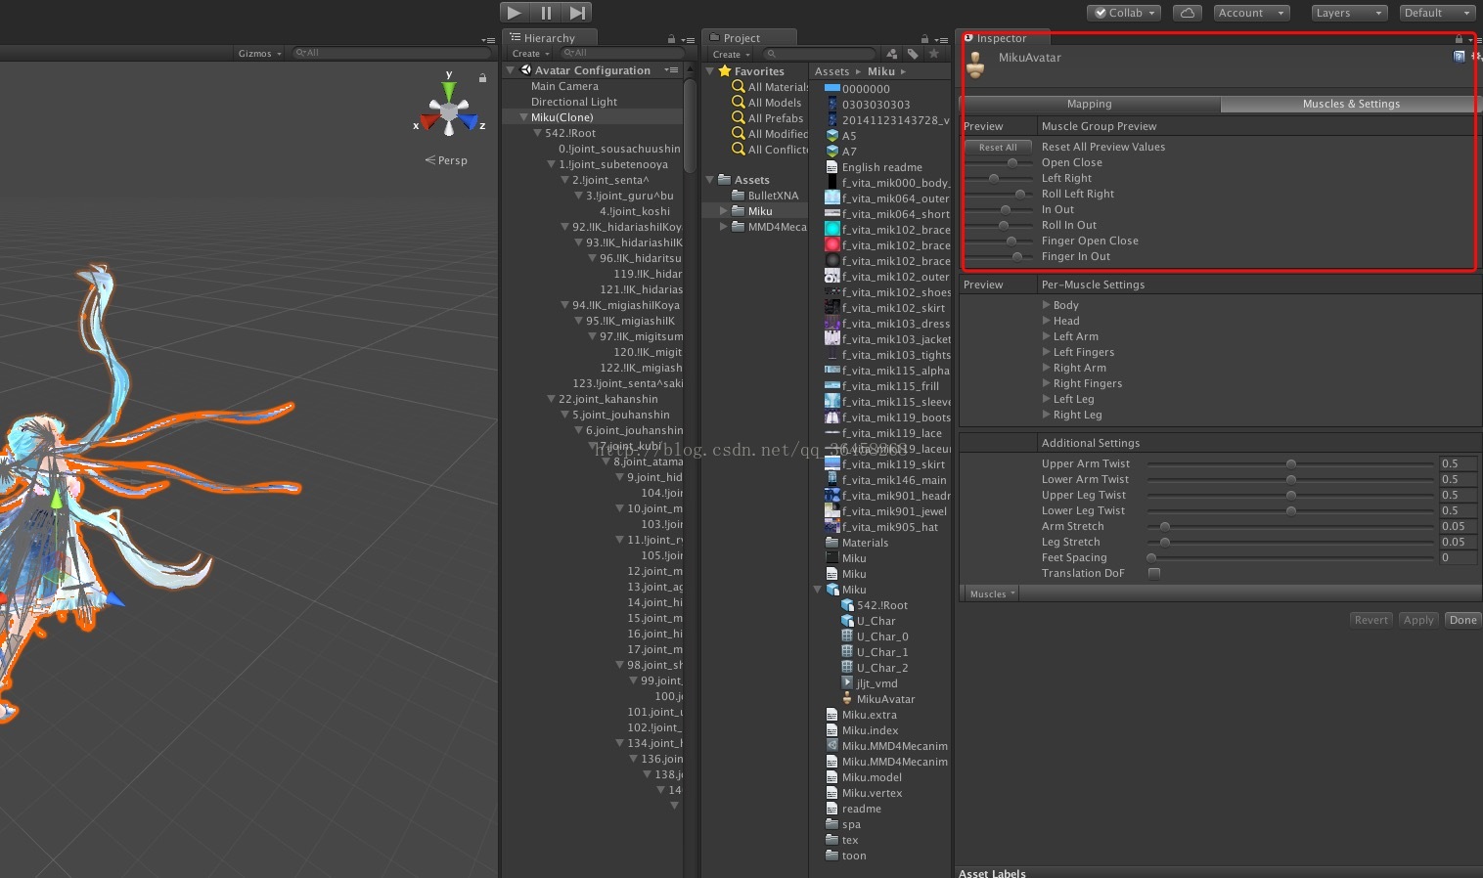
Task: Select the A5 prefab asset
Action: [841, 136]
